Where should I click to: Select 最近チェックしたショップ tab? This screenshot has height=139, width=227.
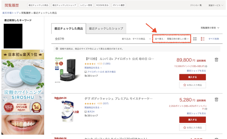(106, 29)
